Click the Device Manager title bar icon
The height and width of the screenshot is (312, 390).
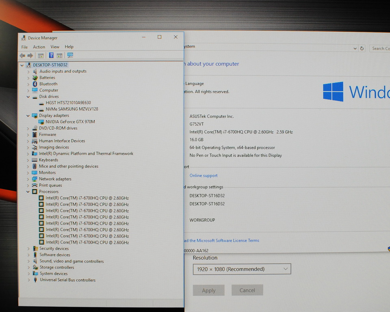pos(24,38)
